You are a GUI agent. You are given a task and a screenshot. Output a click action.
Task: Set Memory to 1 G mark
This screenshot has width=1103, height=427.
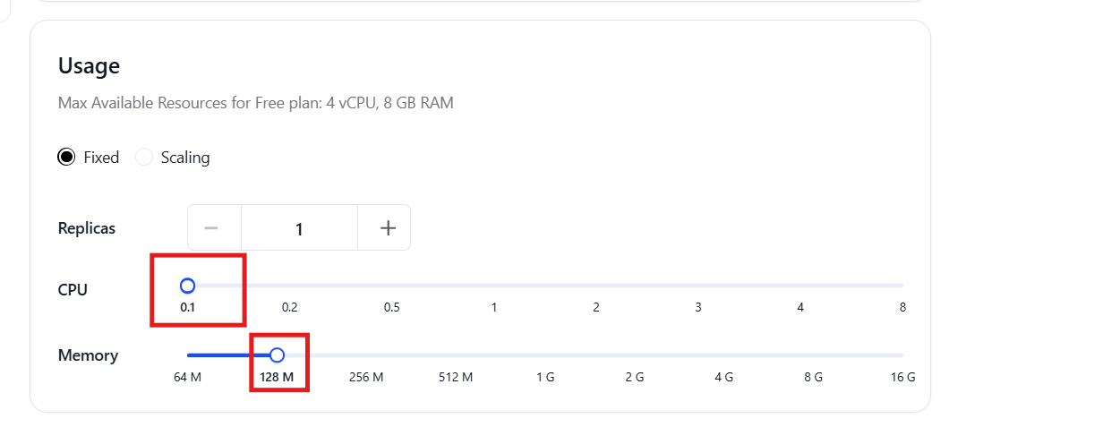point(545,377)
